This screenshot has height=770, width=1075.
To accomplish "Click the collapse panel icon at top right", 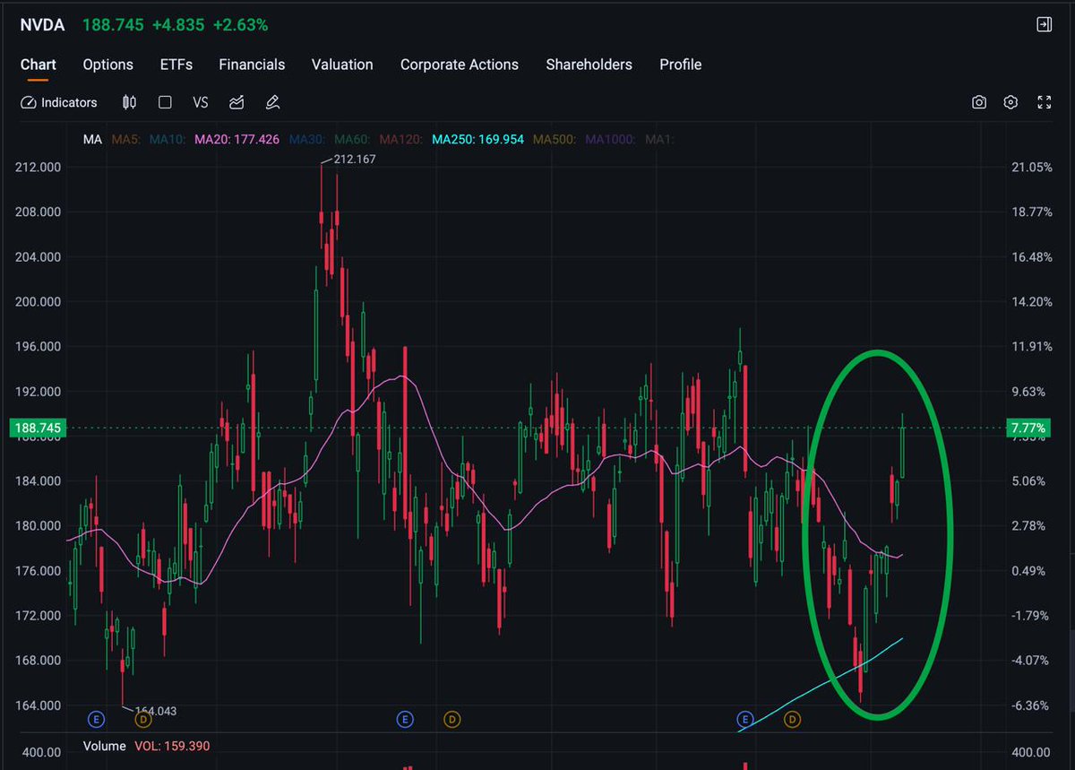I will (x=1044, y=24).
